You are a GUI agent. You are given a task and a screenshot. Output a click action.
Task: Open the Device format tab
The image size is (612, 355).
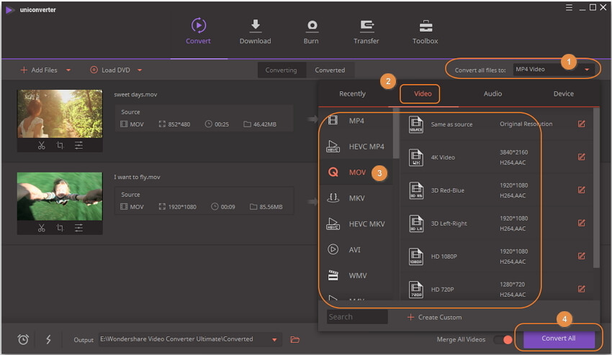tap(564, 94)
